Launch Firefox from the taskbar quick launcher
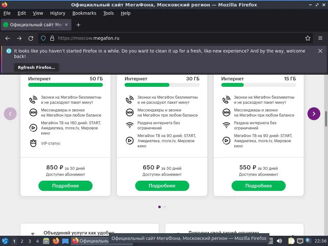 pyautogui.click(x=56, y=241)
